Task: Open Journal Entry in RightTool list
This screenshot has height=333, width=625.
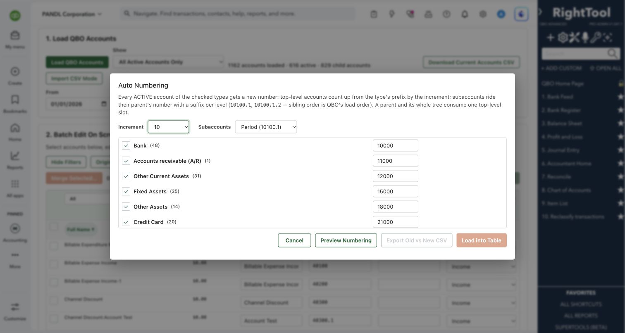Action: [x=561, y=150]
